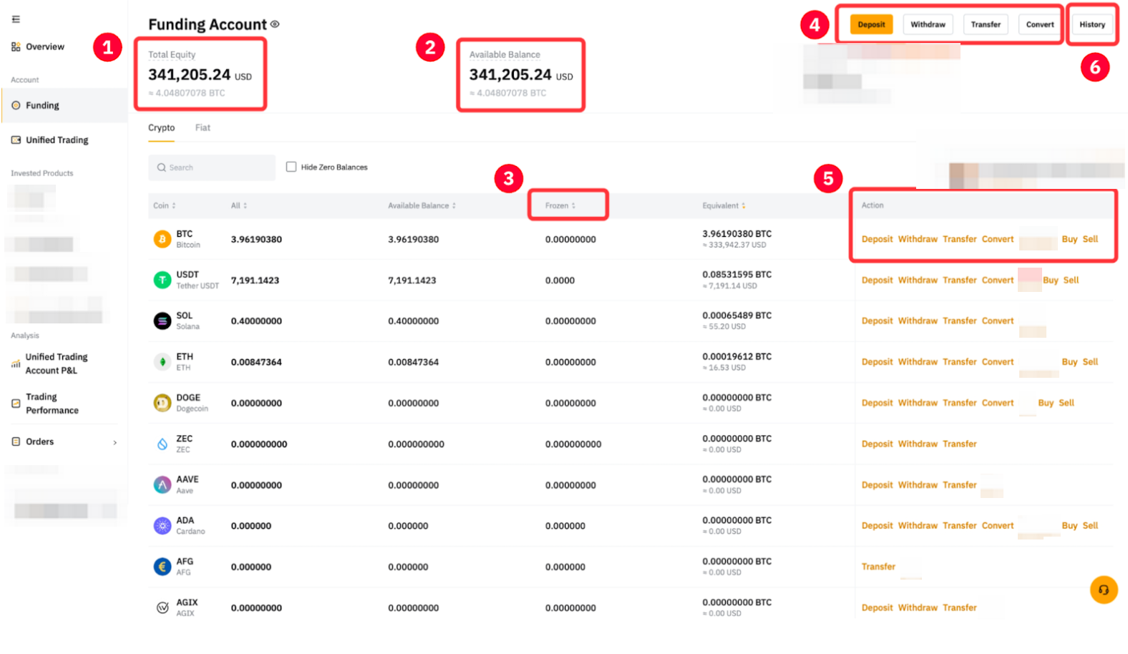Sort by Equivalent column header
Viewport: 1128px width, 654px height.
[724, 205]
